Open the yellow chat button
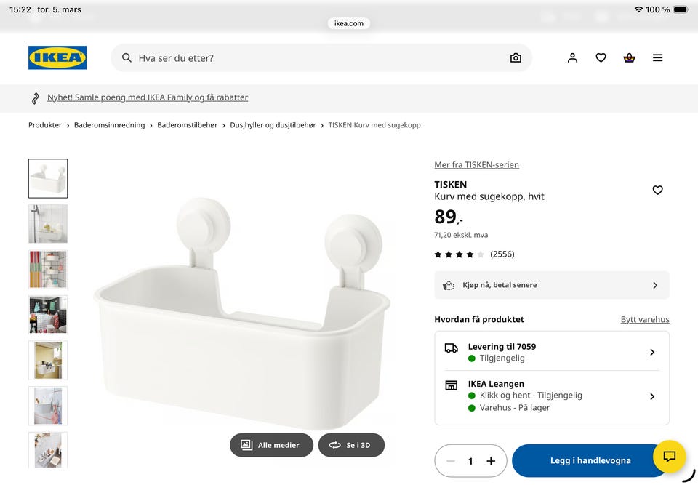 pyautogui.click(x=669, y=457)
